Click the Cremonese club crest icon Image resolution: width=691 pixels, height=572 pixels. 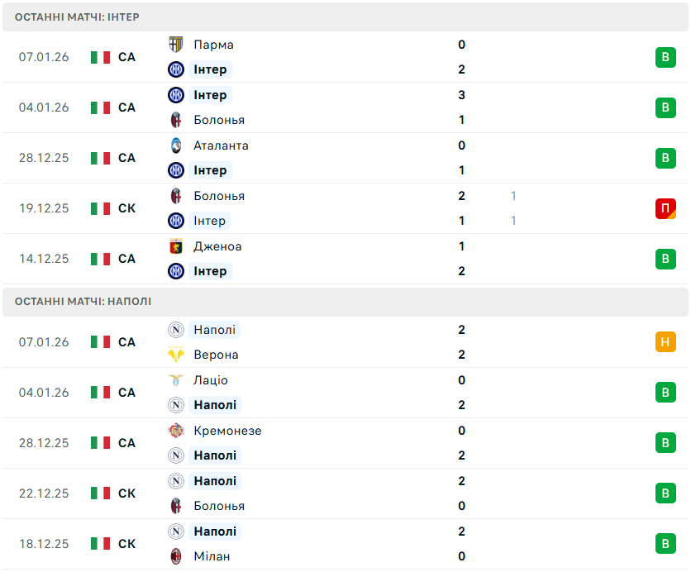coord(175,431)
